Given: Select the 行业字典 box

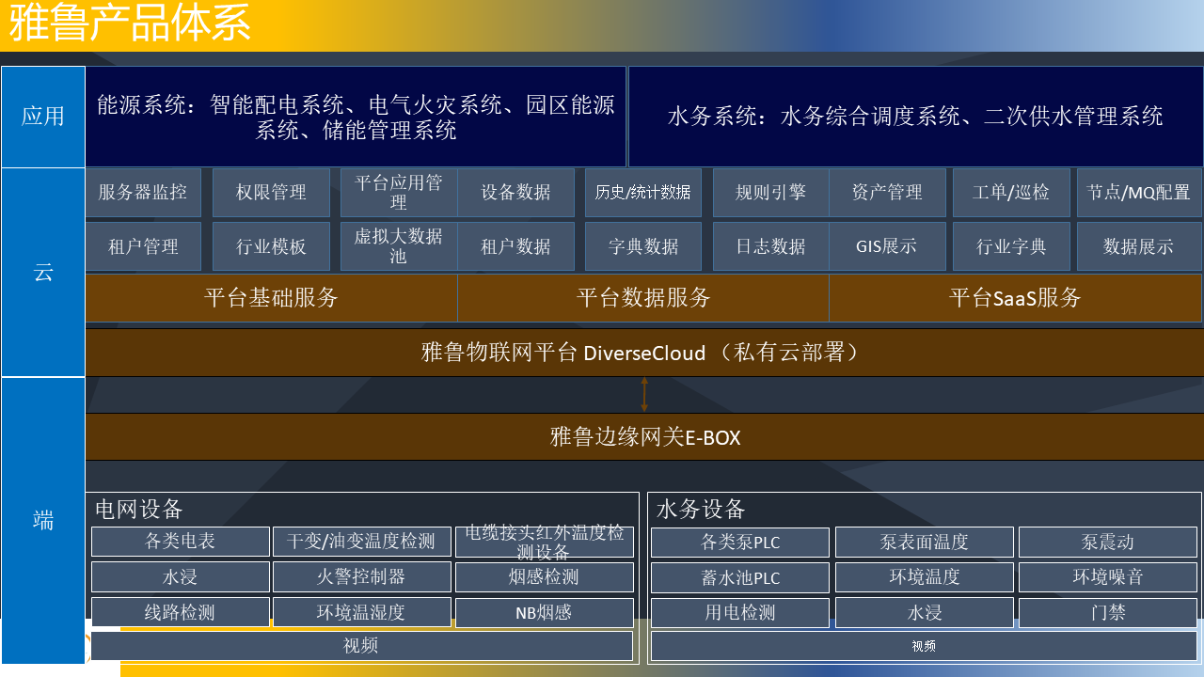Looking at the screenshot, I should tap(1012, 246).
